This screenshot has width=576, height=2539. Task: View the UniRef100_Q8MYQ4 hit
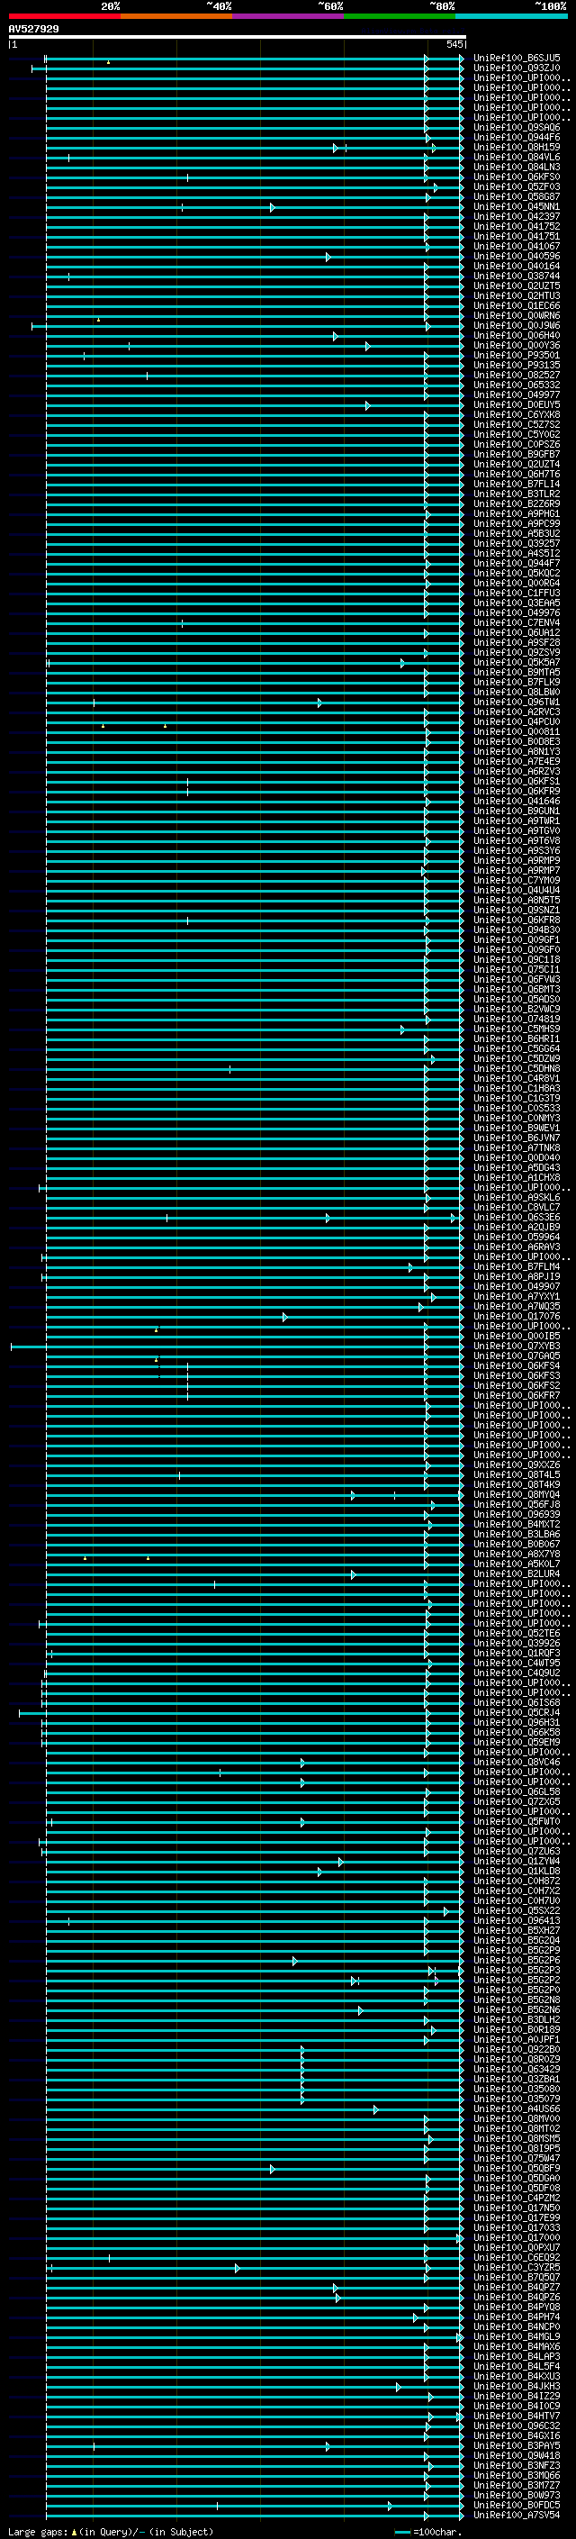tap(517, 1494)
